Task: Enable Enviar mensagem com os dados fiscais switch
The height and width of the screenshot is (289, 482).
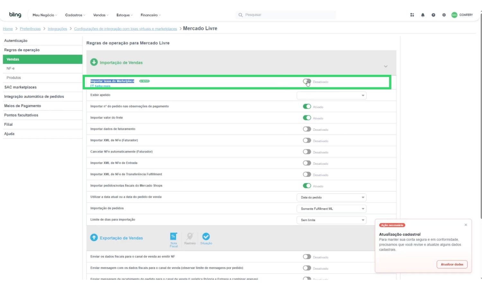Action: click(307, 268)
